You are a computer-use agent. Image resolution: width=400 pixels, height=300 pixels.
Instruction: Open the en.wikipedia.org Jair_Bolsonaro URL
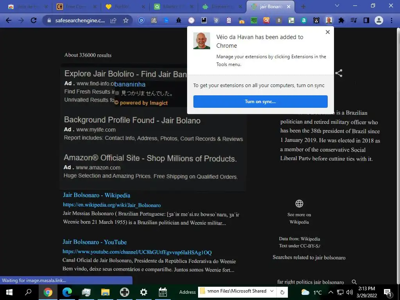click(x=112, y=205)
